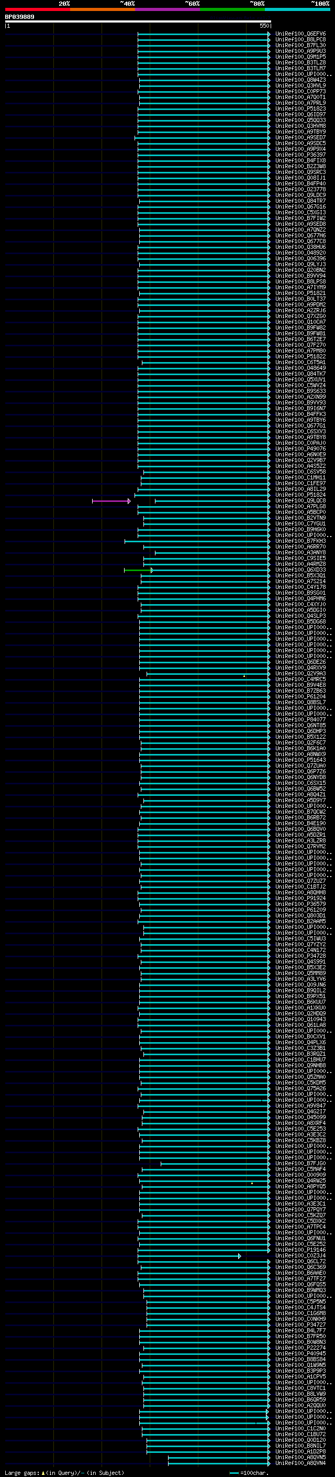This screenshot has height=1477, width=335.
Task: Open hit UniRef100_B3TLZ8
Action: pyautogui.click(x=300, y=62)
